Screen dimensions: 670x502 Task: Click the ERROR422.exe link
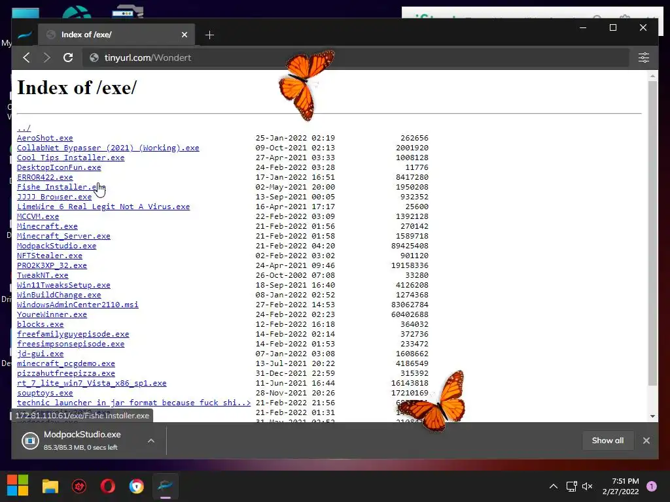point(45,177)
